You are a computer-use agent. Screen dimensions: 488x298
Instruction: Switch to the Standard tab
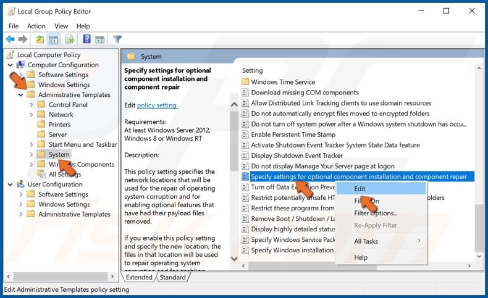[x=172, y=277]
